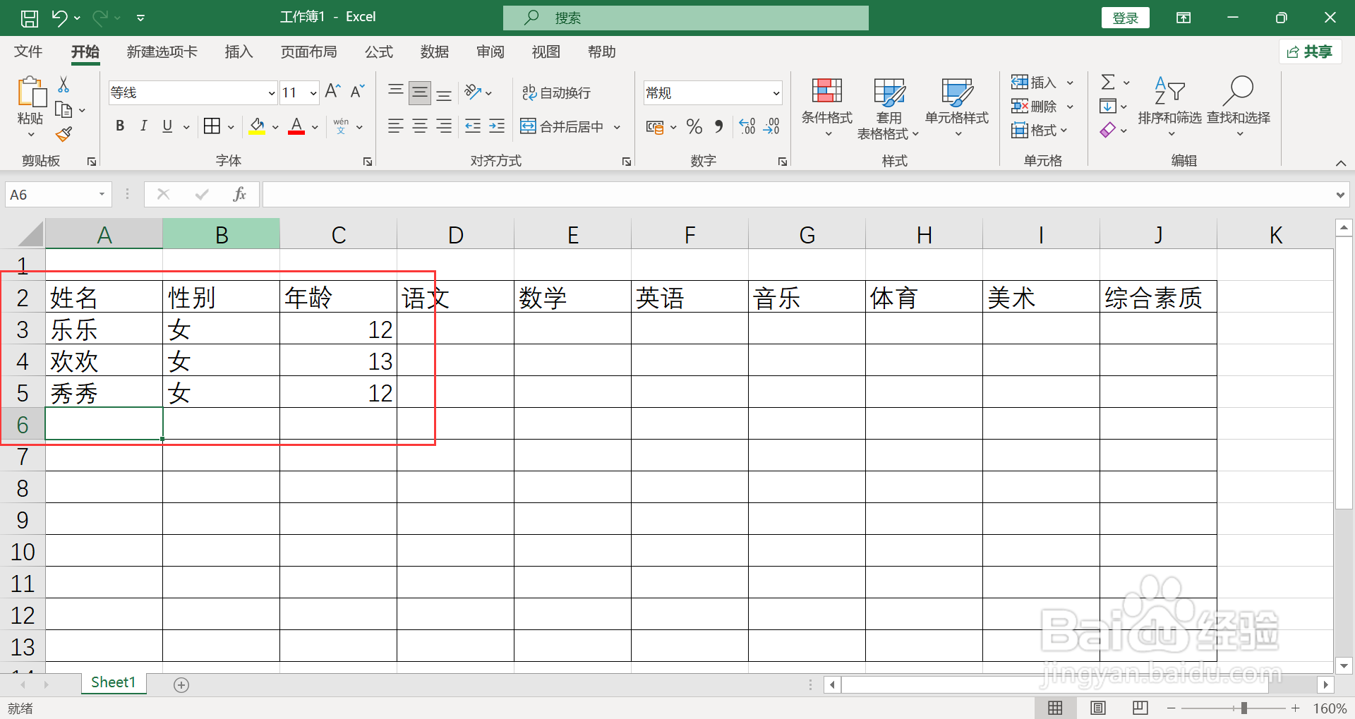
Task: Increase font size with larger A icon
Action: [332, 92]
